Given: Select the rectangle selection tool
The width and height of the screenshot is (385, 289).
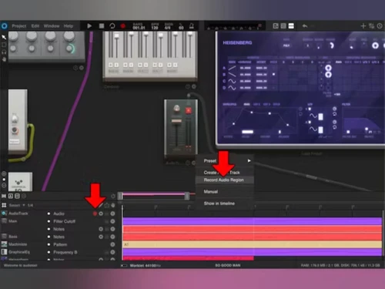Looking at the screenshot, I should point(4,45).
